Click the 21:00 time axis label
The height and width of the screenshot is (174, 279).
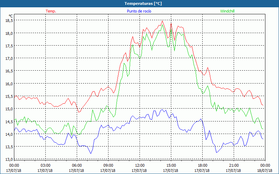pyautogui.click(x=233, y=166)
